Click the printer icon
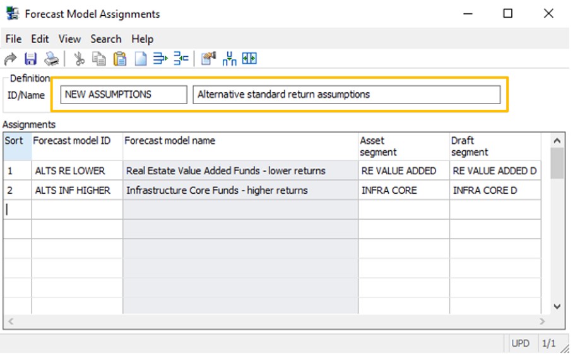Image resolution: width=575 pixels, height=358 pixels. [51, 59]
